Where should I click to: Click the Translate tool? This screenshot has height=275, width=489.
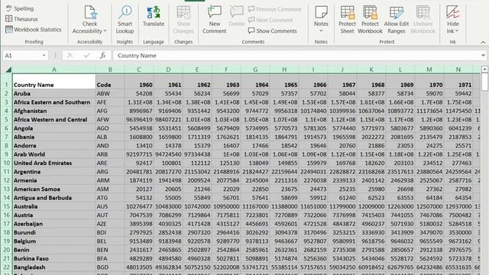tap(154, 16)
